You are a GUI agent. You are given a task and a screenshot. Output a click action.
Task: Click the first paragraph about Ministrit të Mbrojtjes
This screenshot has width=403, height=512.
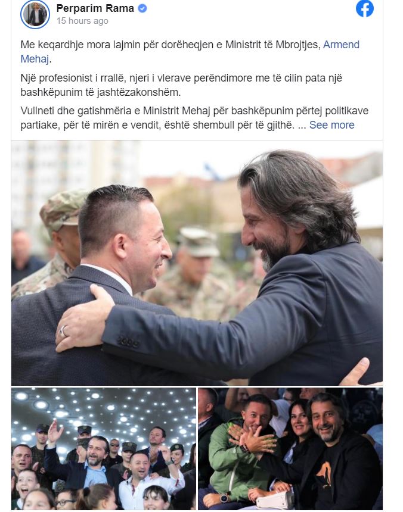coord(190,52)
